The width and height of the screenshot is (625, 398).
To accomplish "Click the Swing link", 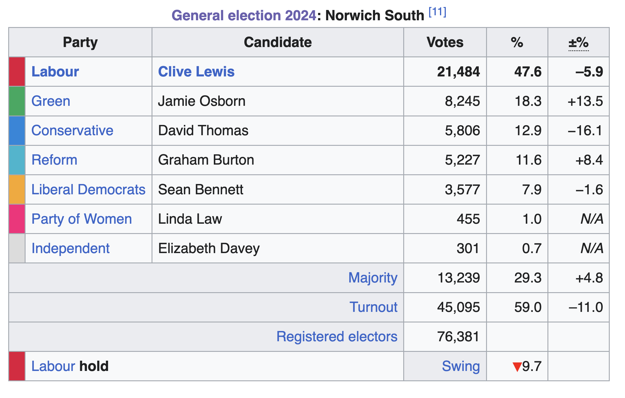I will pos(461,366).
